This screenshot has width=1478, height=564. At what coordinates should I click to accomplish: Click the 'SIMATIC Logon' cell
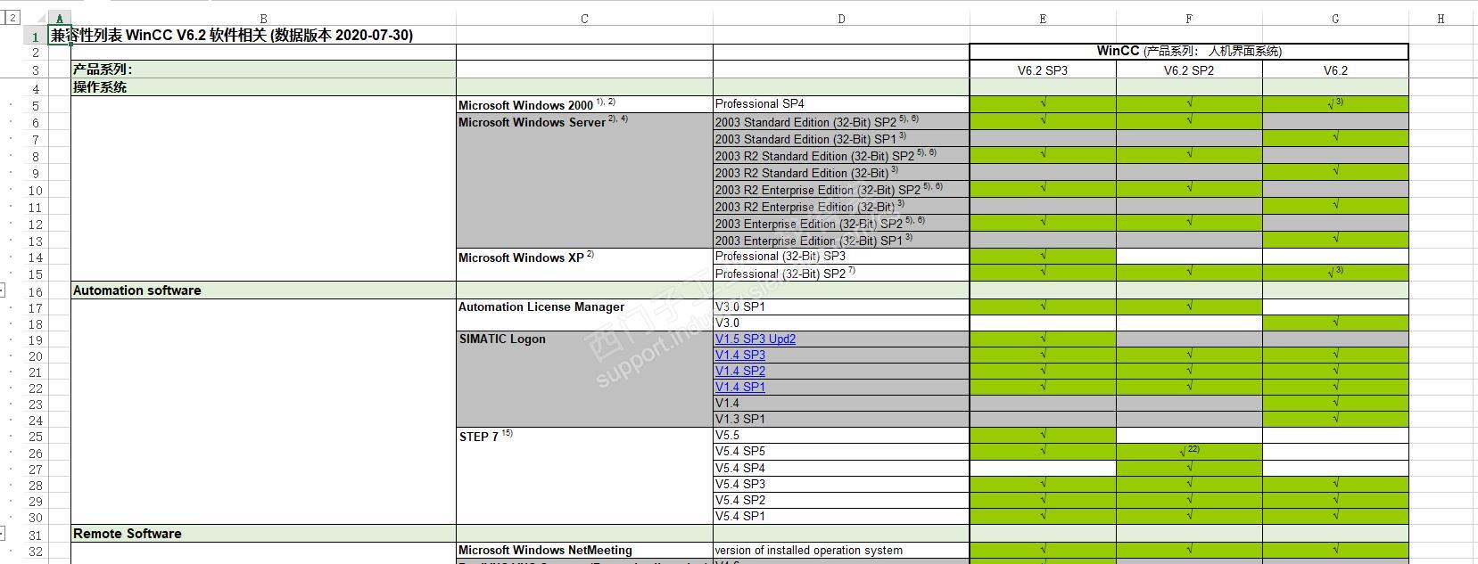coord(584,379)
